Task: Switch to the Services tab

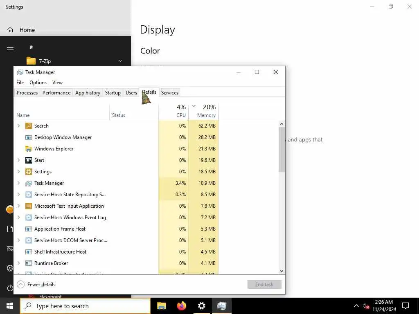Action: point(170,93)
